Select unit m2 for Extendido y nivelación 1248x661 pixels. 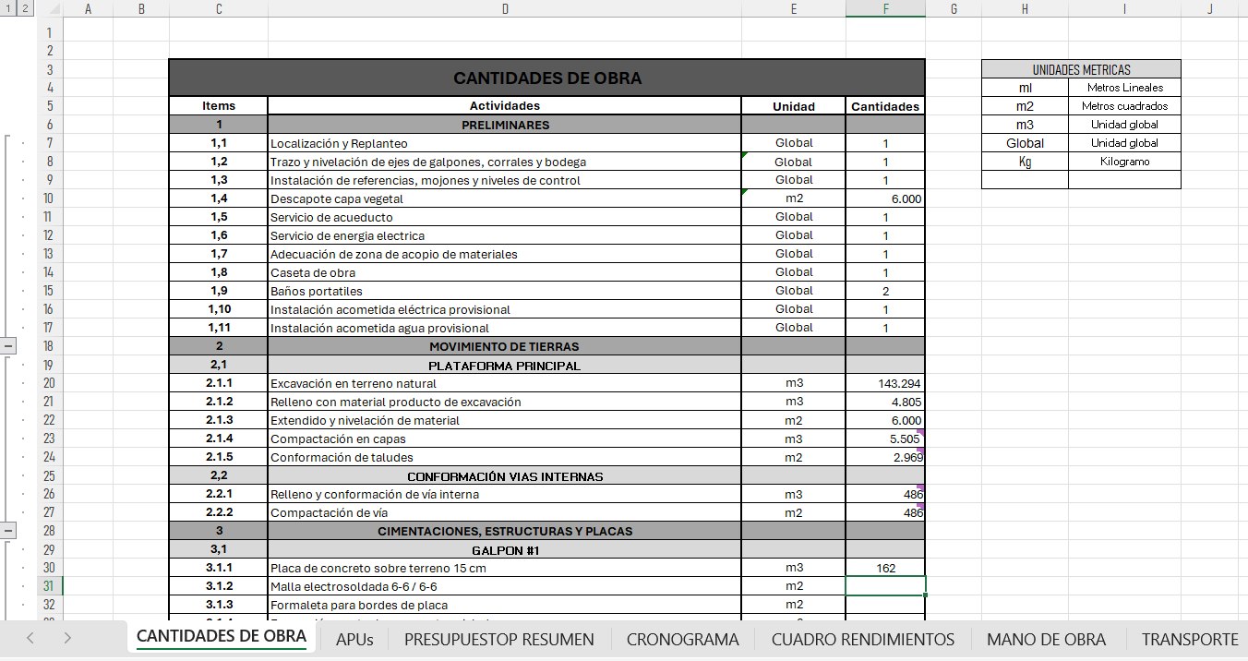794,420
